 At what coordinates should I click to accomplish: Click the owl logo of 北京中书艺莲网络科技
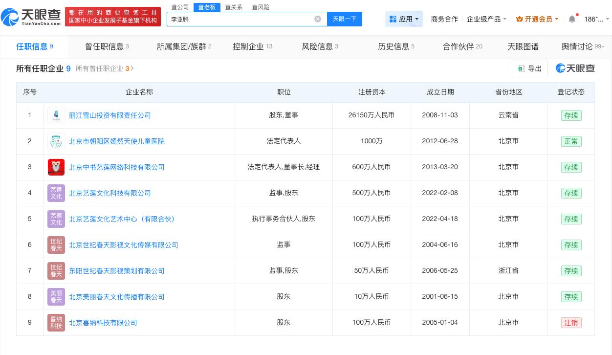[56, 167]
